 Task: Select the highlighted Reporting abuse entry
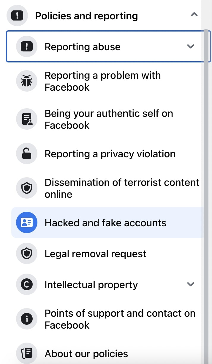(x=82, y=46)
